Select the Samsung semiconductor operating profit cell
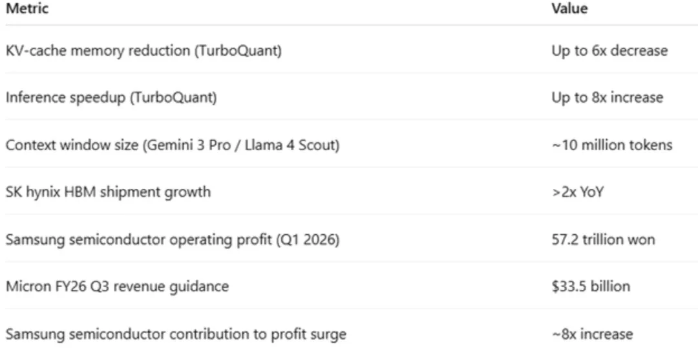 (173, 239)
